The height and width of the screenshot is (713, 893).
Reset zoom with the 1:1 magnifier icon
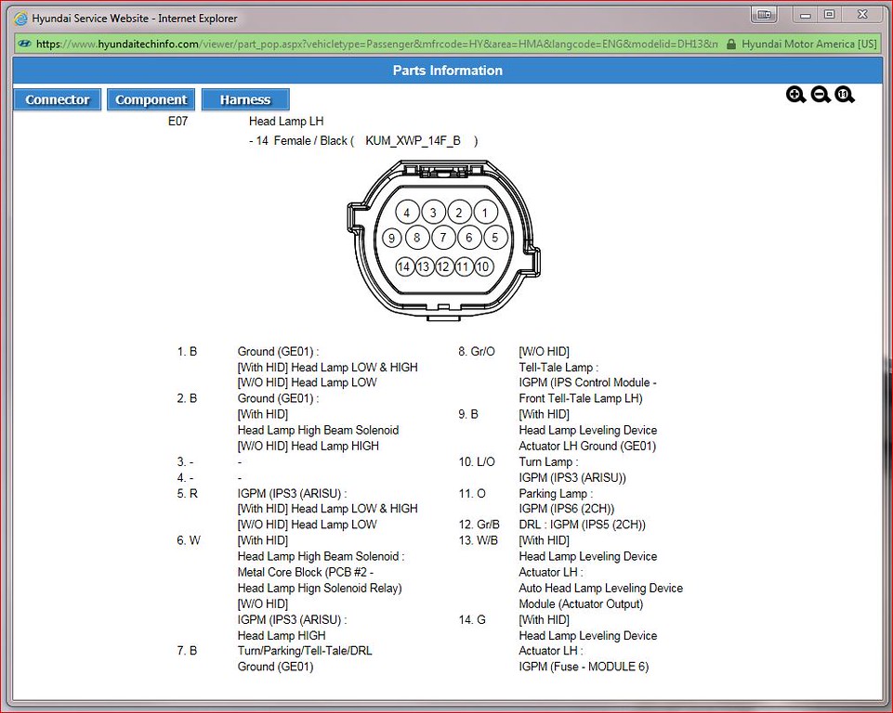[845, 95]
